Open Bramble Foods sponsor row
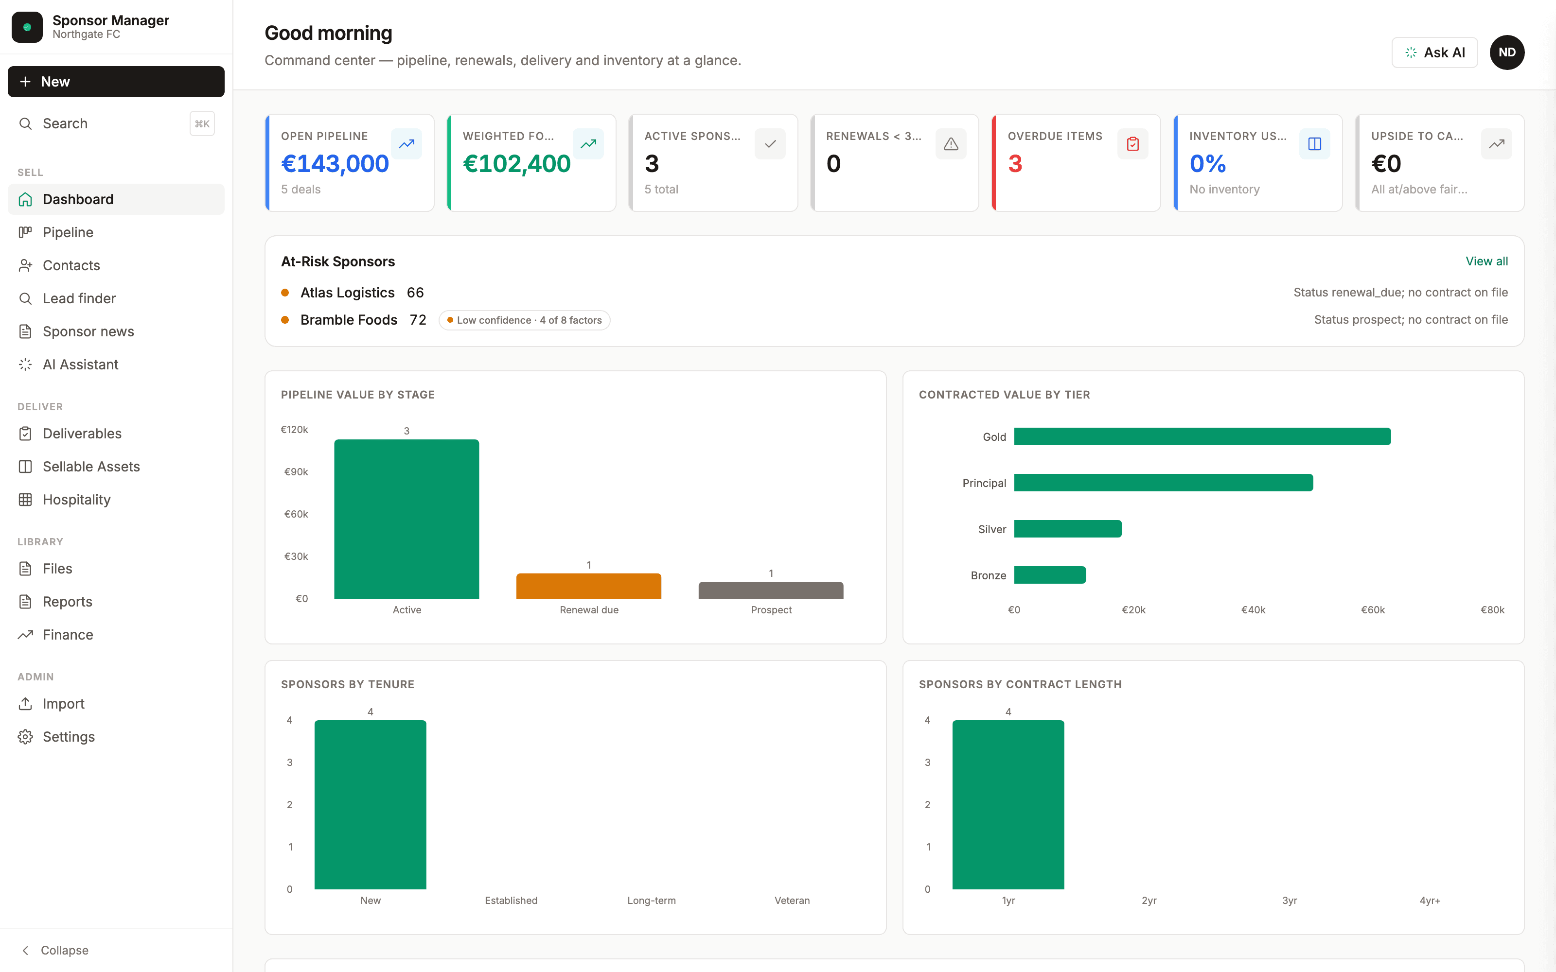Image resolution: width=1556 pixels, height=972 pixels. 894,320
